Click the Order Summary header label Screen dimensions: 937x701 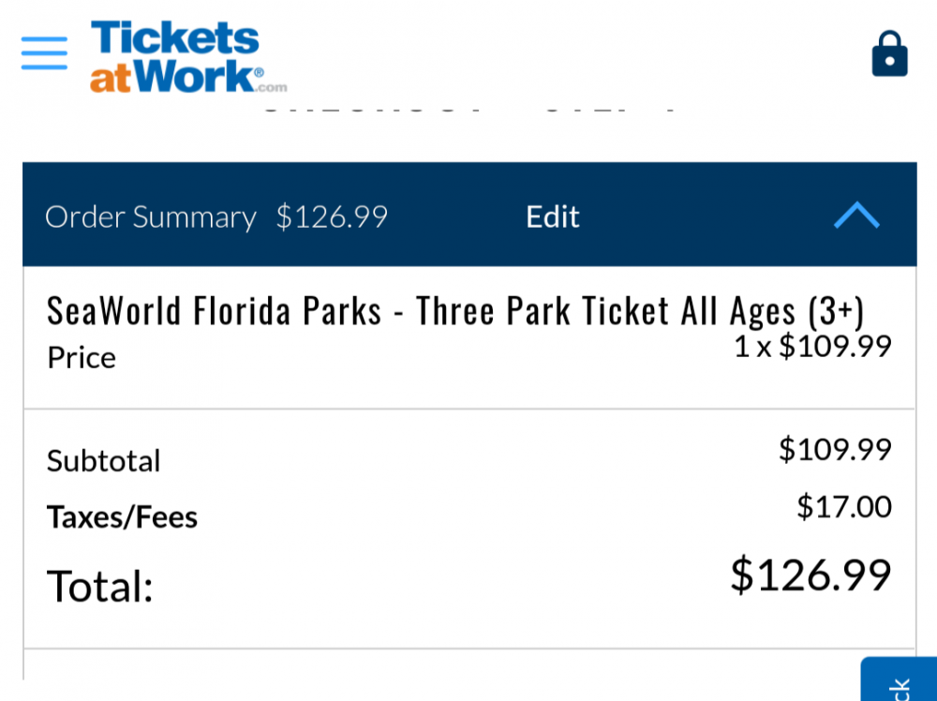[150, 217]
